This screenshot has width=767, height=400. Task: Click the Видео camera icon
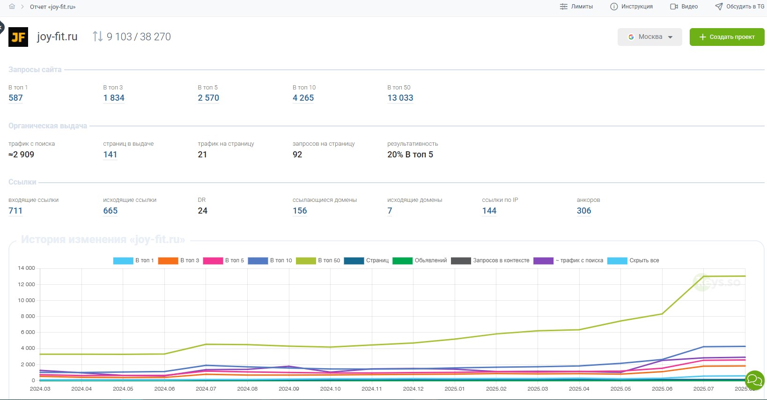pyautogui.click(x=674, y=7)
